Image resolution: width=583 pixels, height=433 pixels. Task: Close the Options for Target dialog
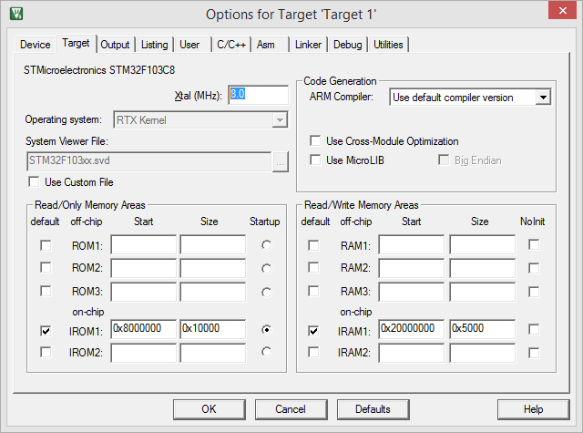pos(562,10)
